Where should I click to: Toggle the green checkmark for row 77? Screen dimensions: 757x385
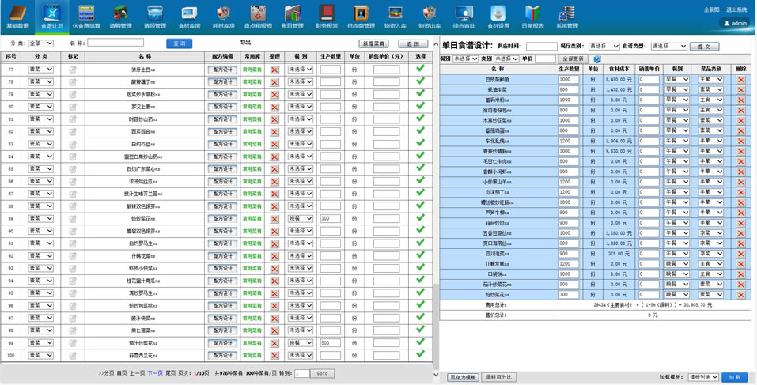[420, 69]
